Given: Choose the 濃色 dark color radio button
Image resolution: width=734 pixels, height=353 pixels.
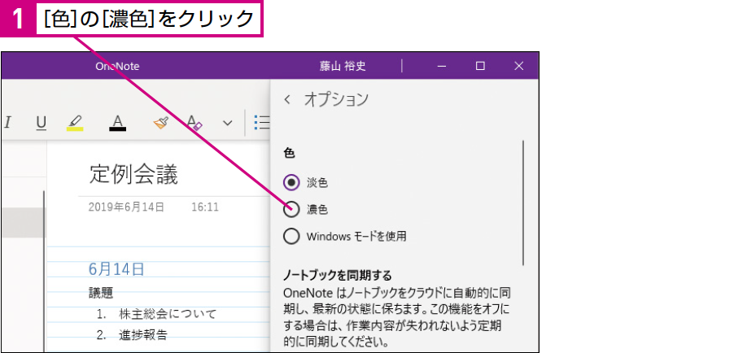Looking at the screenshot, I should (x=291, y=210).
